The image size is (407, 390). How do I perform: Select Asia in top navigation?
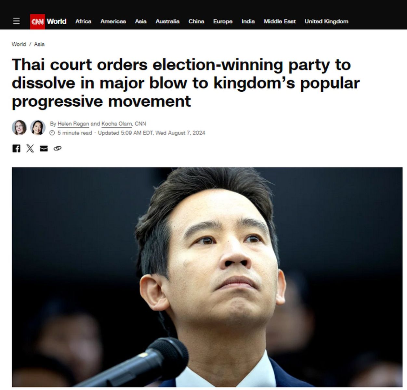click(141, 21)
